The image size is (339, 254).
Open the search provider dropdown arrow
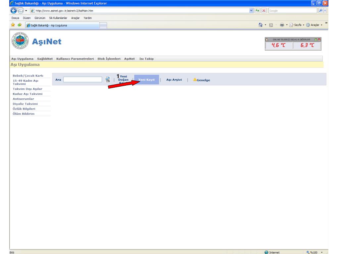tap(325, 11)
